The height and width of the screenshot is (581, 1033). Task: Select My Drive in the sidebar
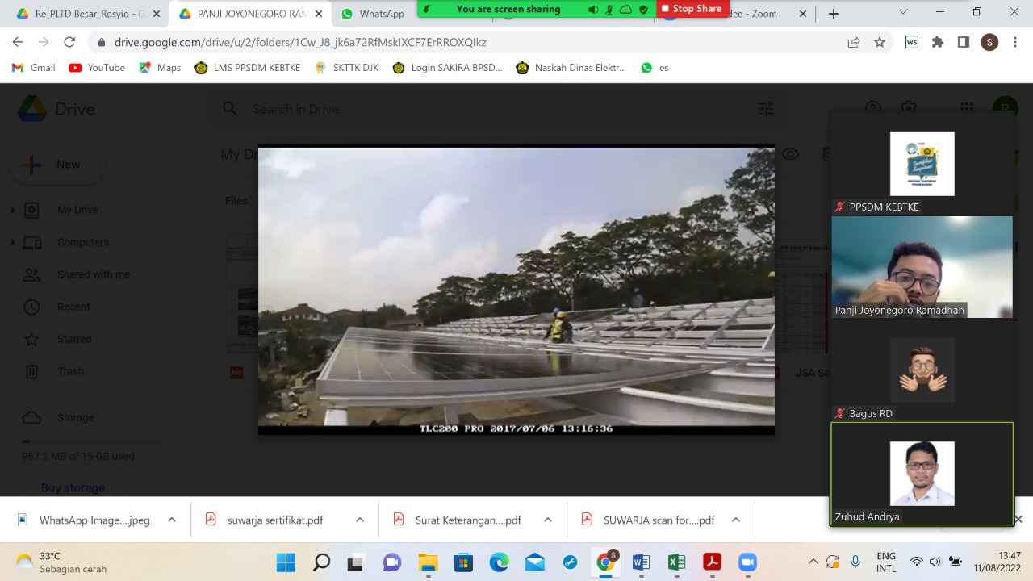pos(77,210)
